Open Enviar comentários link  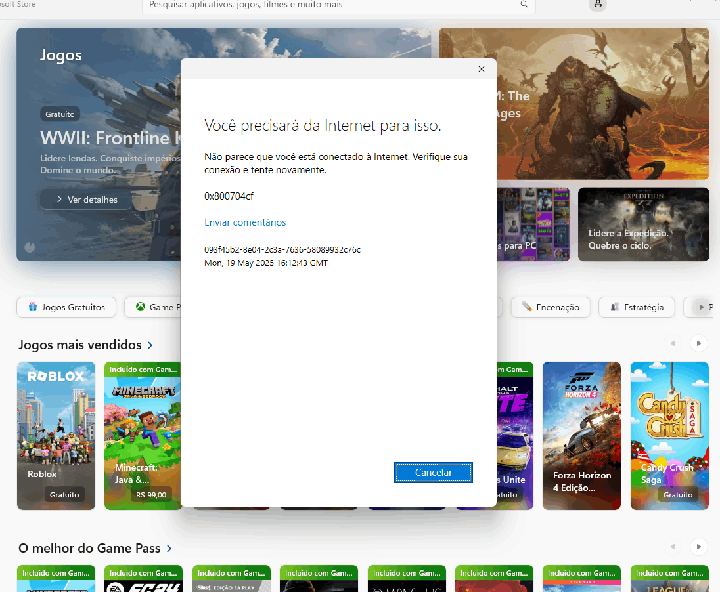pyautogui.click(x=245, y=222)
